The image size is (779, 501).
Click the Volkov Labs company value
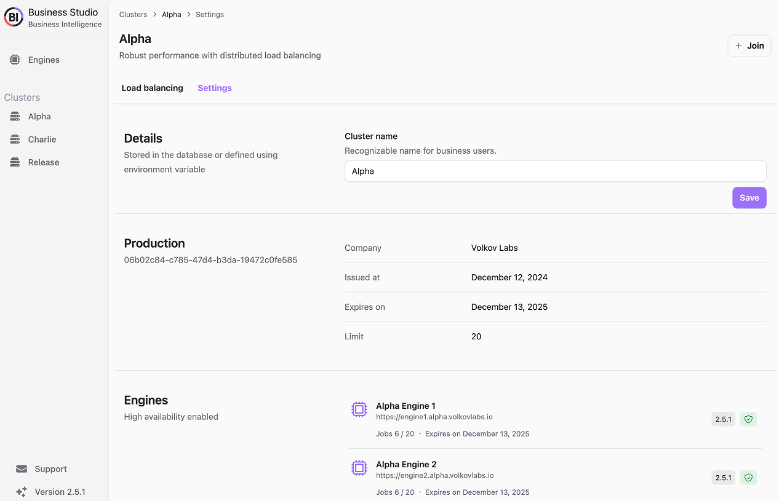tap(494, 248)
